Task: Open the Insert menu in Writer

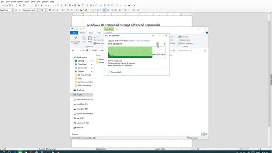Action: pyautogui.click(x=13, y=2)
